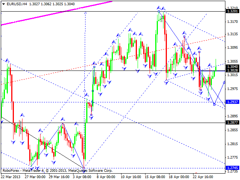Select the 1.3028 price label
The width and height of the screenshot is (240, 180).
tap(232, 70)
